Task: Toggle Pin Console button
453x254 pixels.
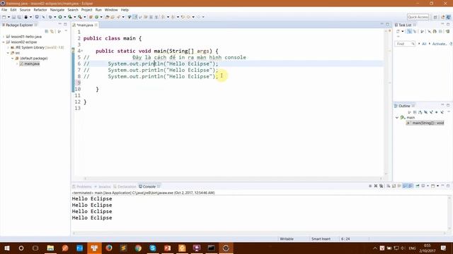Action: click(x=418, y=186)
